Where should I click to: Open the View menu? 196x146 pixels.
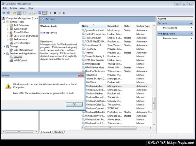click(22, 8)
